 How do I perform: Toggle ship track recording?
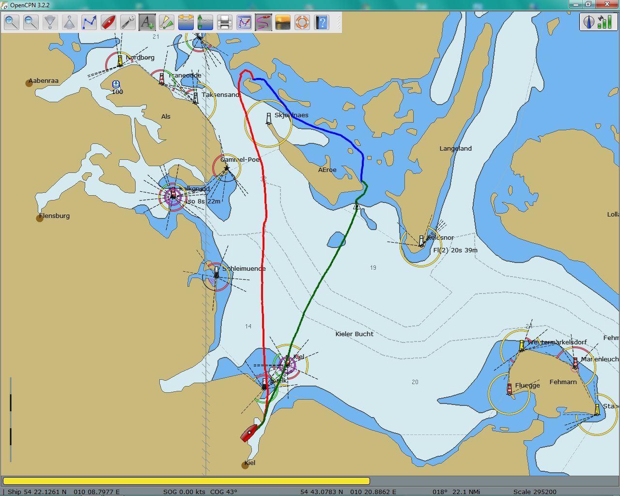tap(263, 22)
